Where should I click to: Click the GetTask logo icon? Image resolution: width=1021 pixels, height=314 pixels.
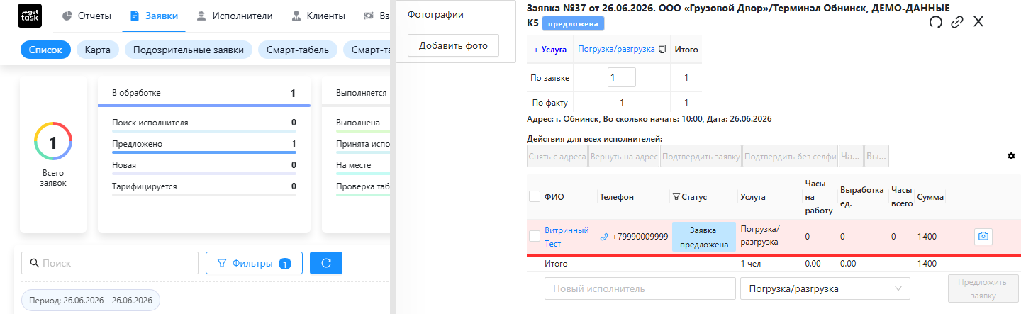tap(30, 16)
